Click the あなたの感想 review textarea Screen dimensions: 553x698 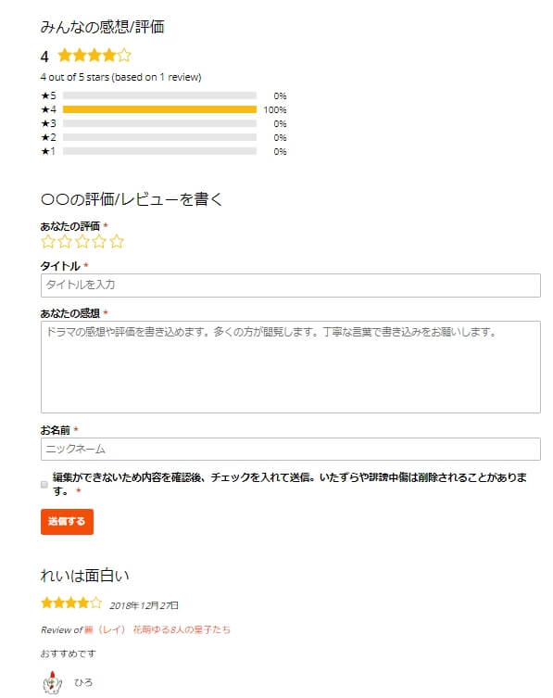pyautogui.click(x=291, y=367)
